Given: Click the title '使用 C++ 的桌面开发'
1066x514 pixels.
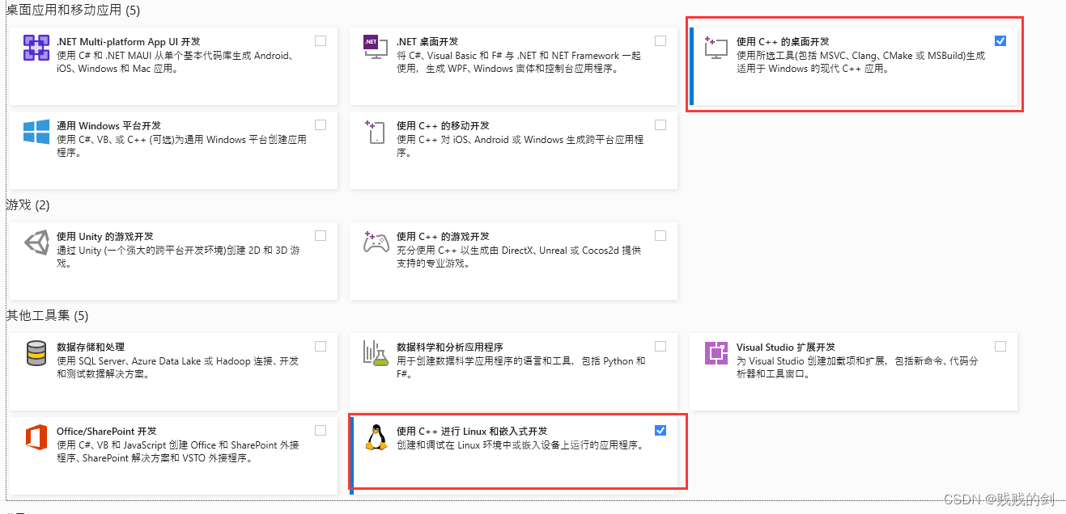Looking at the screenshot, I should 783,42.
